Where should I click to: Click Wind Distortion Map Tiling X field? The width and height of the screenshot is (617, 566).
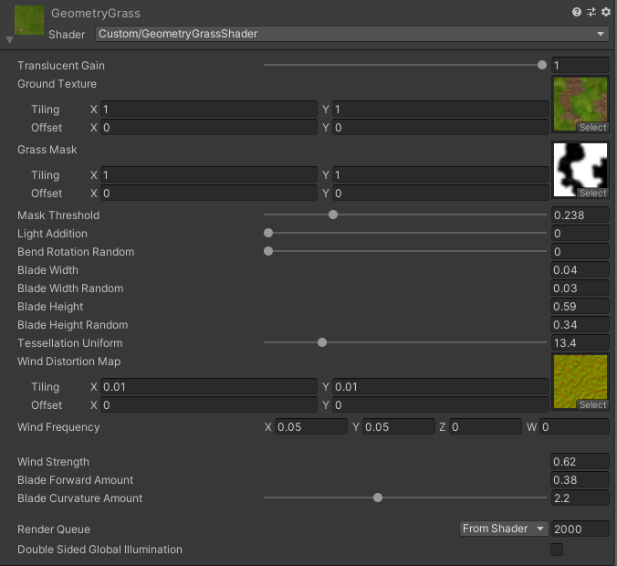click(x=209, y=386)
